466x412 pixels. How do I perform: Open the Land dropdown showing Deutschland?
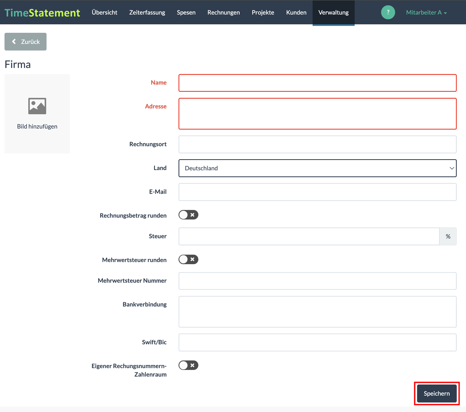coord(317,168)
